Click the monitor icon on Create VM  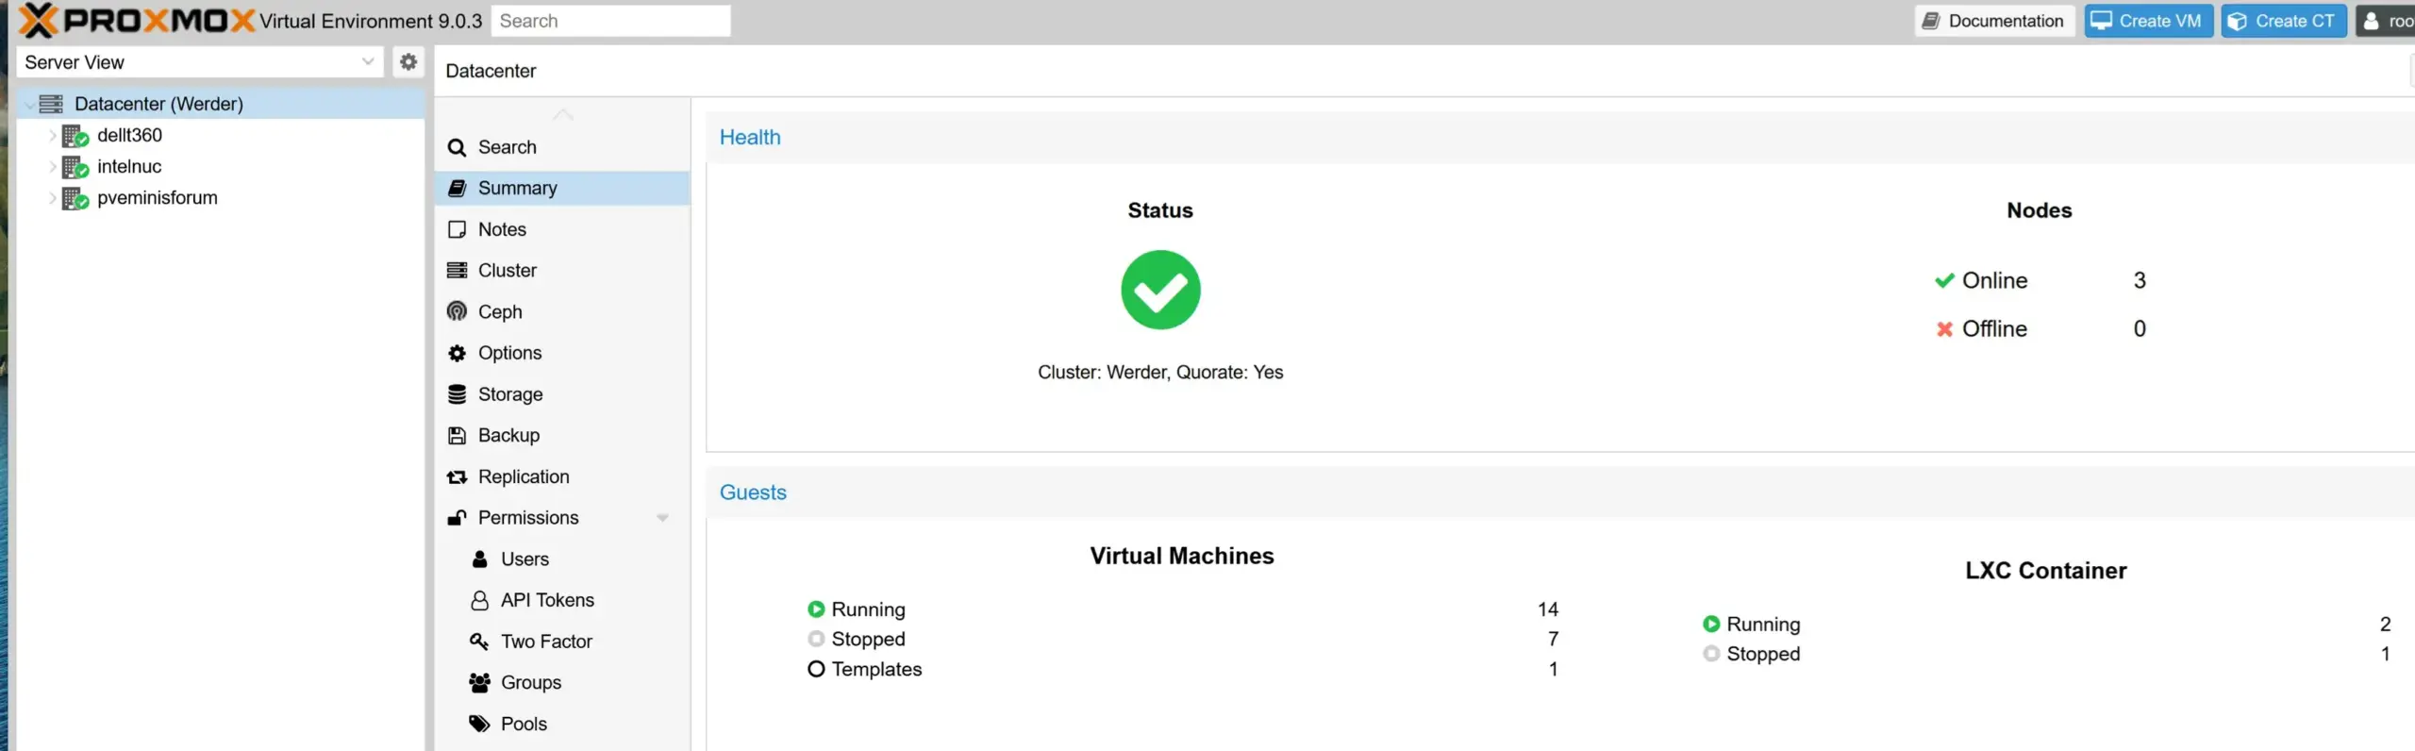[2102, 21]
